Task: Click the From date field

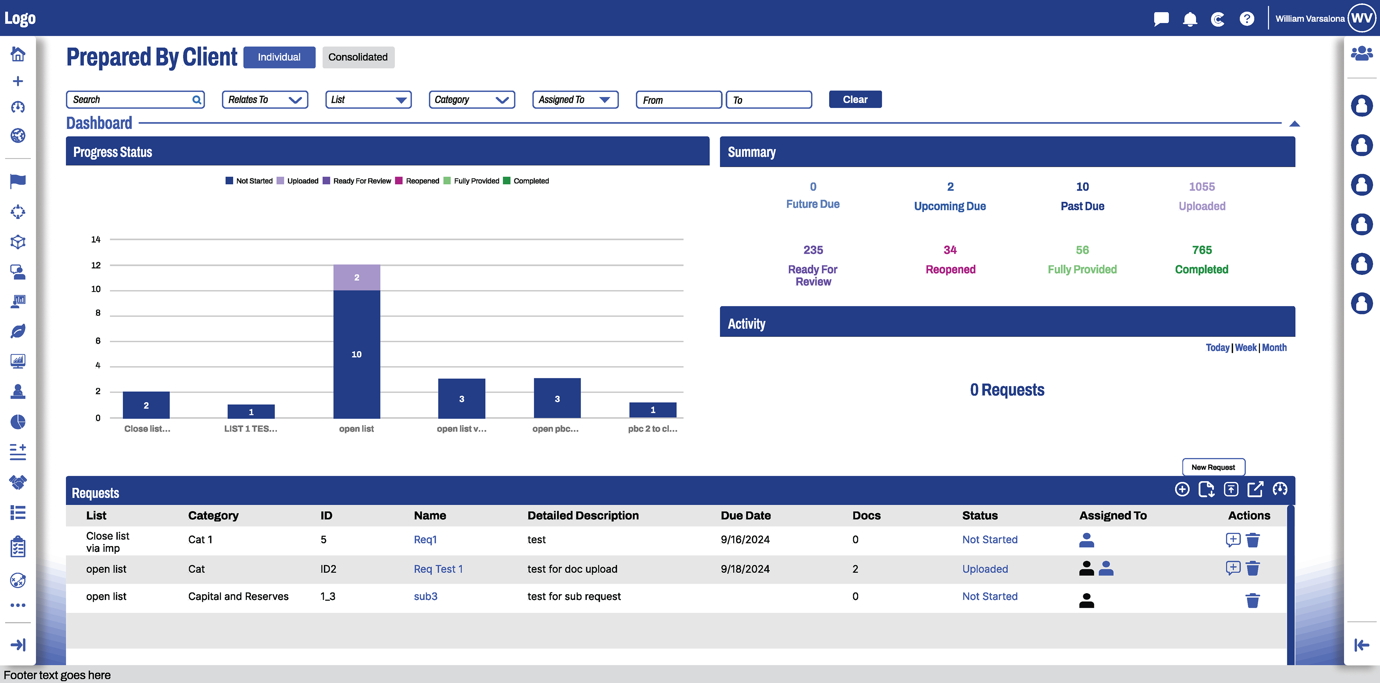Action: 679,100
